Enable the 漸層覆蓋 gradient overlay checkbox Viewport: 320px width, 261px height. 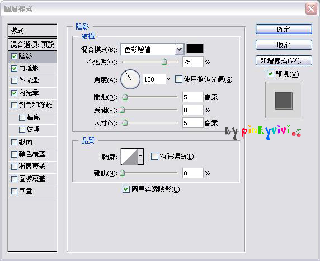14,167
